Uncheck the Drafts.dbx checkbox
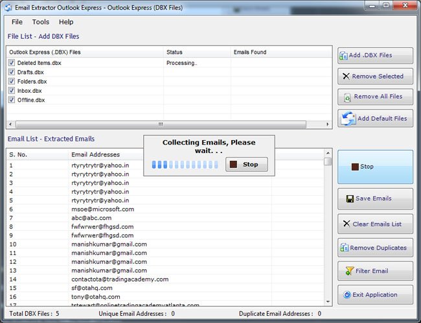Image resolution: width=421 pixels, height=323 pixels. pos(11,72)
